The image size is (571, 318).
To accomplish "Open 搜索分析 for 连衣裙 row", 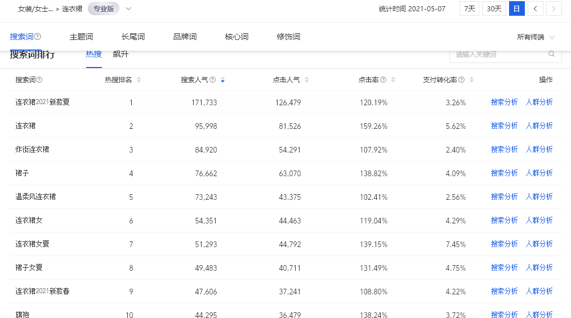I will (x=505, y=126).
